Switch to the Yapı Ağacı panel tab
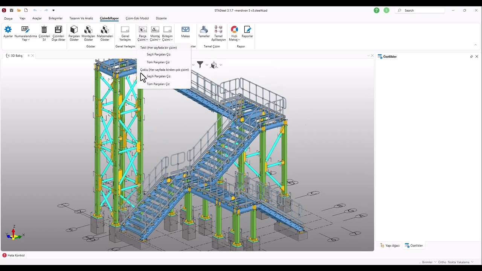 click(390, 245)
